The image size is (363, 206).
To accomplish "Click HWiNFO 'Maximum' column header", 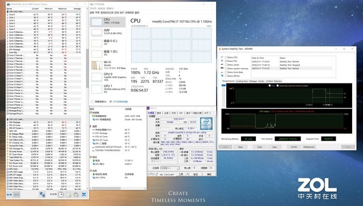I will pyautogui.click(x=62, y=9).
